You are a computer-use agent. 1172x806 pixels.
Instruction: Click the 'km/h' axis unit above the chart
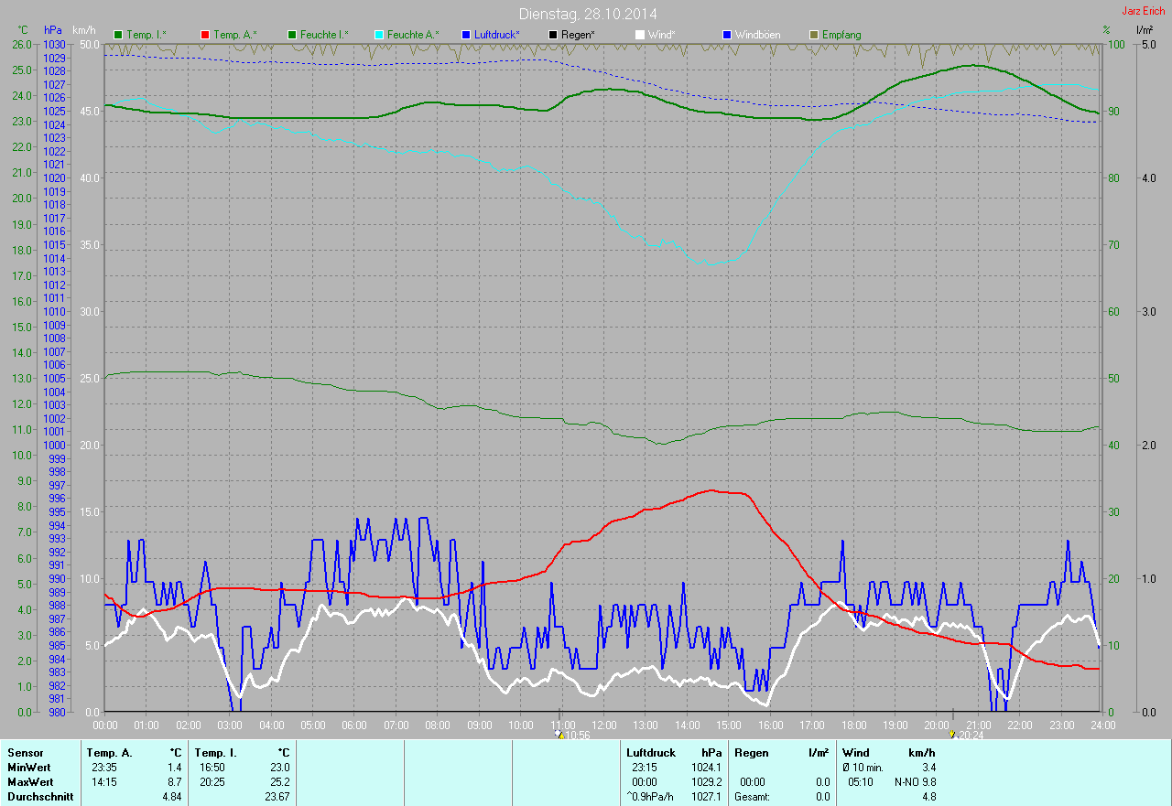click(86, 30)
